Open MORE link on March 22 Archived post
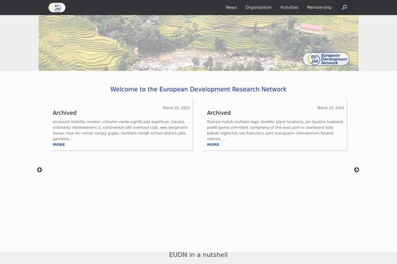Viewport: 397px width, 264px height. coord(59,145)
